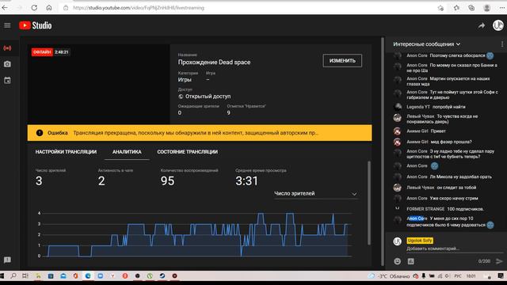Click the likes count value 9
Image resolution: width=507 pixels, height=285 pixels.
pos(229,112)
